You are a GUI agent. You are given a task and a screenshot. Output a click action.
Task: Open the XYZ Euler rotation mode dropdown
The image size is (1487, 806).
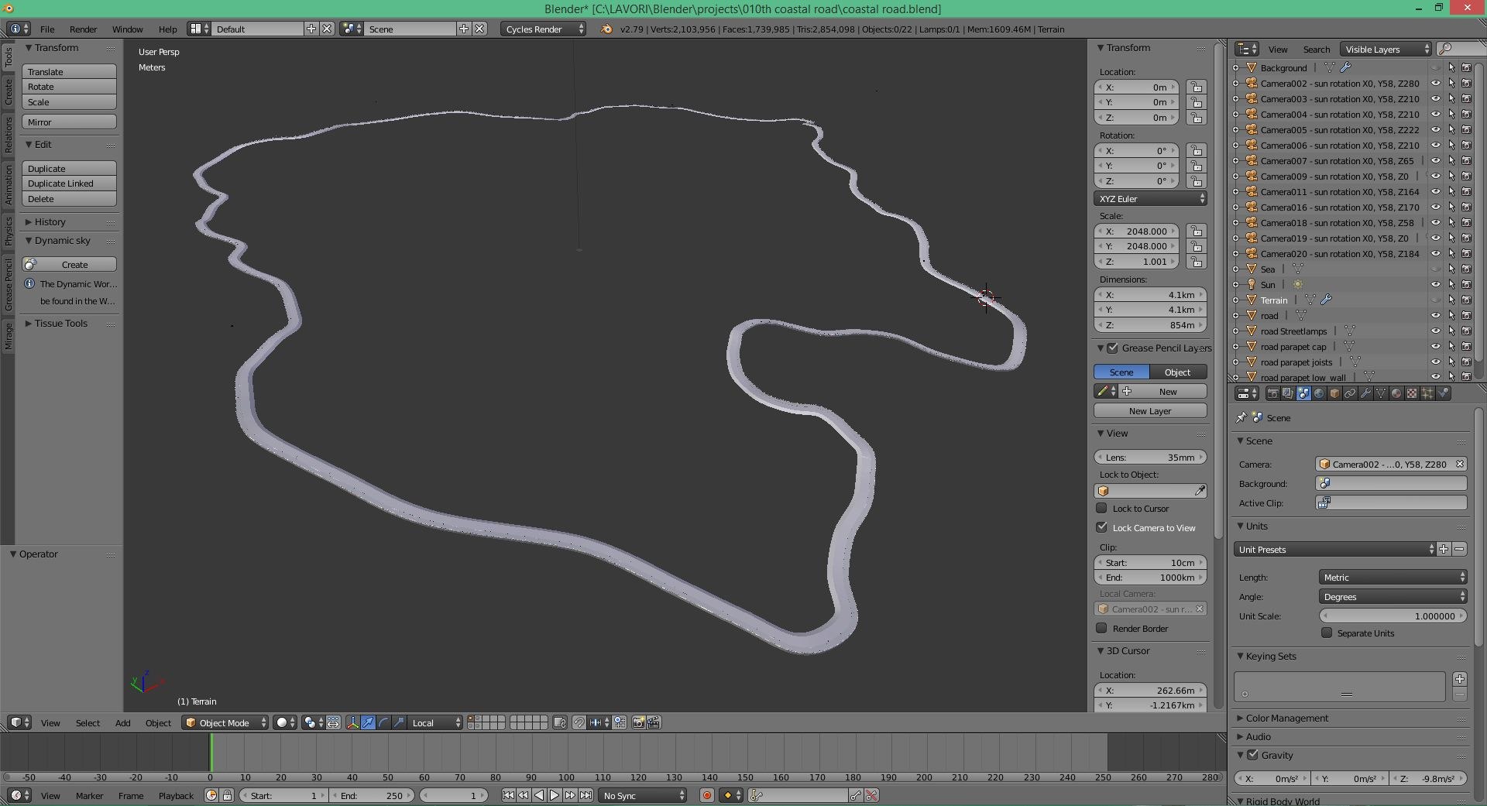1150,199
